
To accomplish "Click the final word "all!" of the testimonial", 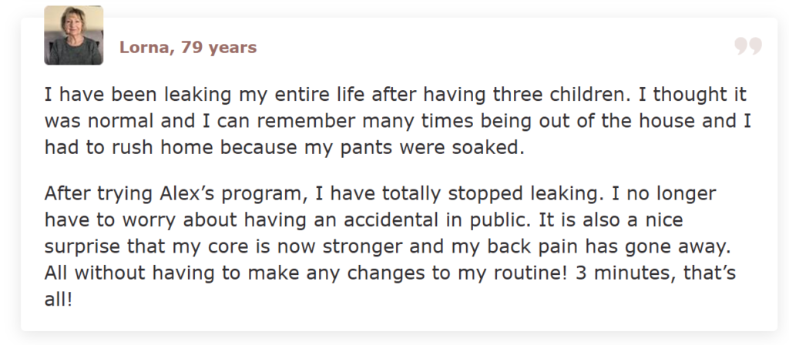I will tap(59, 299).
